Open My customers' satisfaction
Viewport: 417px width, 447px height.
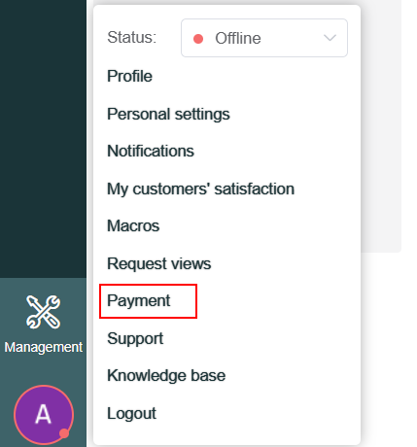pos(200,189)
